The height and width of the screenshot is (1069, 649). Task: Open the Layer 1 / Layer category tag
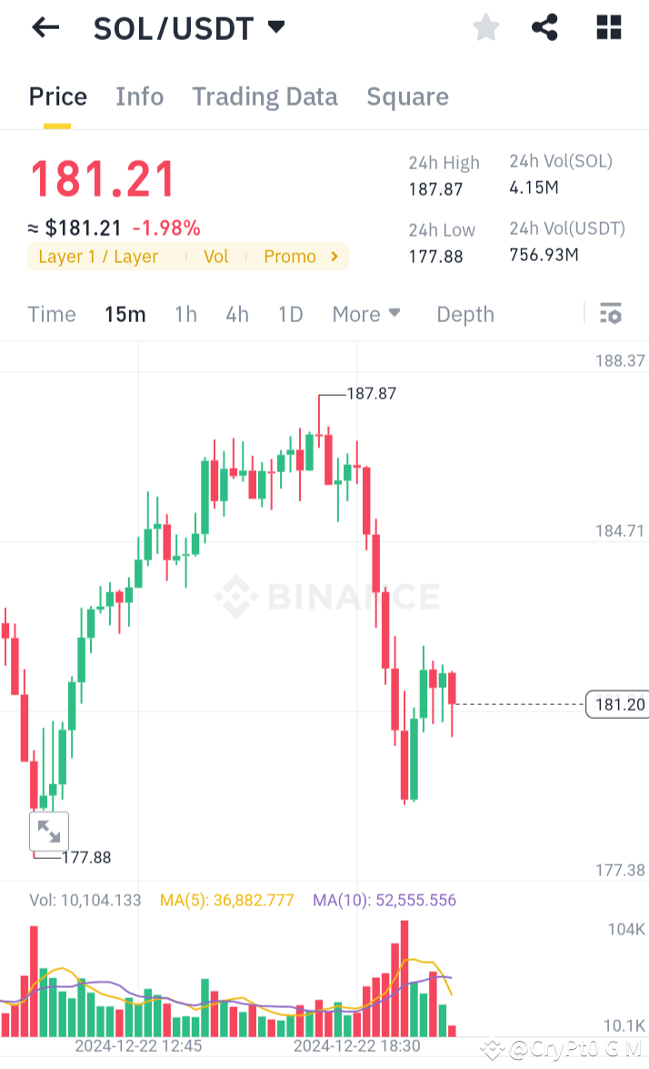98,257
